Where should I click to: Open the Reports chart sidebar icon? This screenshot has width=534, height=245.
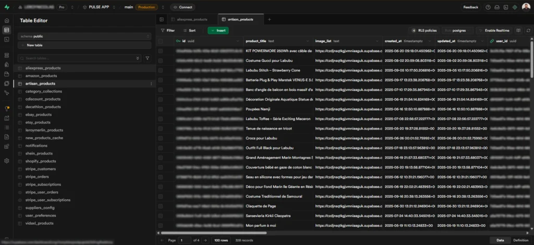6,118
